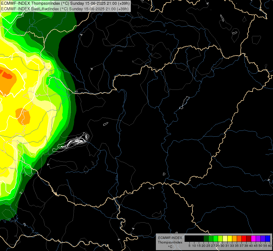Screen dimensions: 273x251
Task: Select the dark red 39–40 legend swatch
Action: tap(249, 238)
